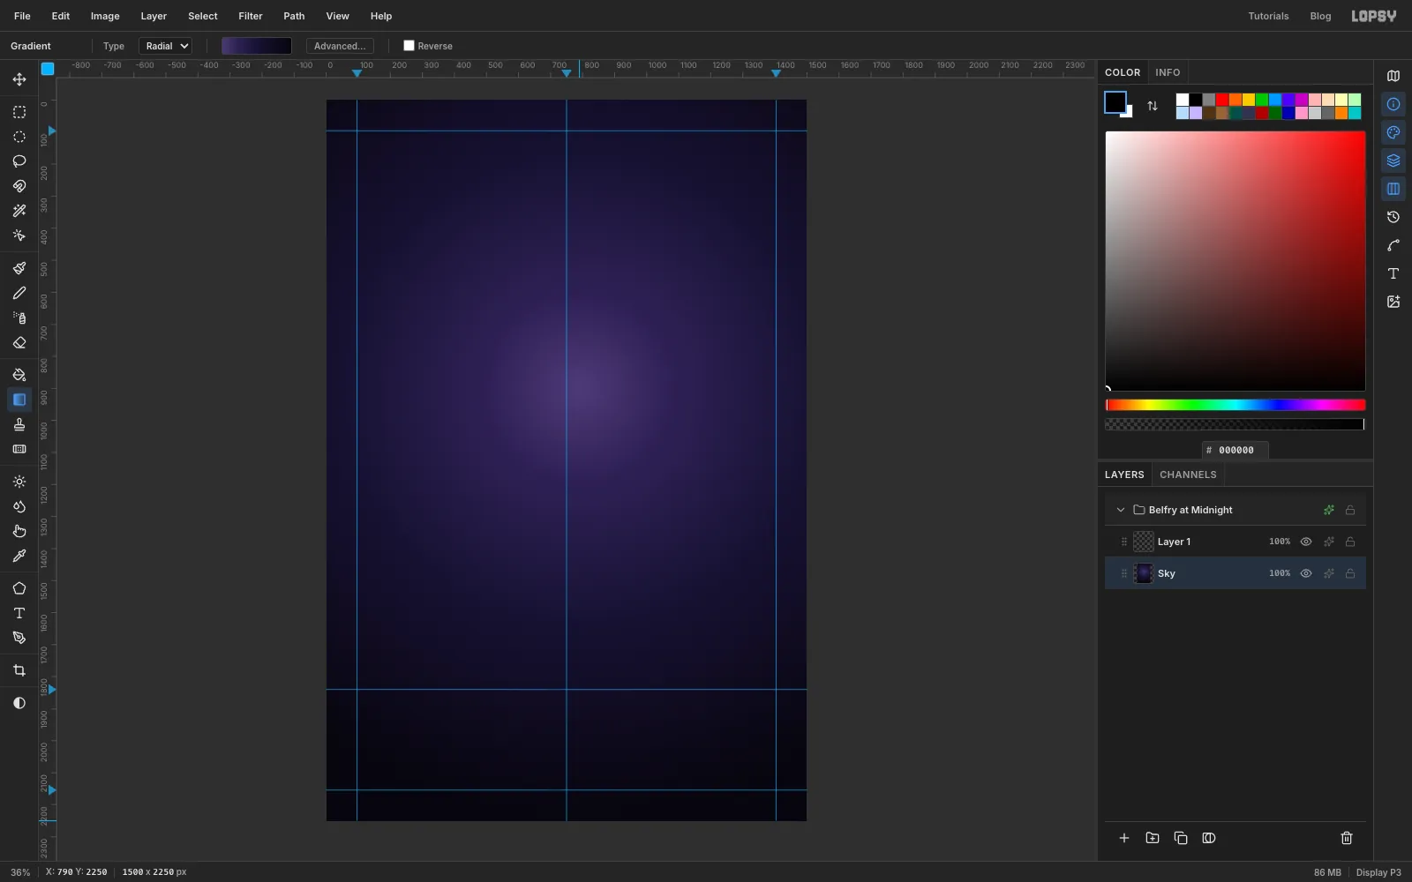Viewport: 1412px width, 882px height.
Task: Click the hex color input field
Action: pos(1235,450)
